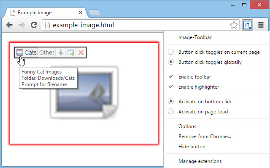Close the Example image tab

[x=81, y=13]
